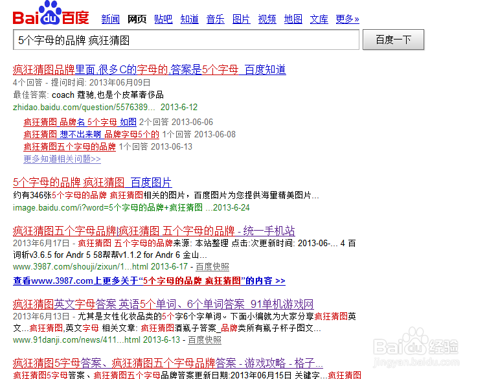This screenshot has width=487, height=379.
Task: Go to 图片 images tab
Action: (x=242, y=19)
